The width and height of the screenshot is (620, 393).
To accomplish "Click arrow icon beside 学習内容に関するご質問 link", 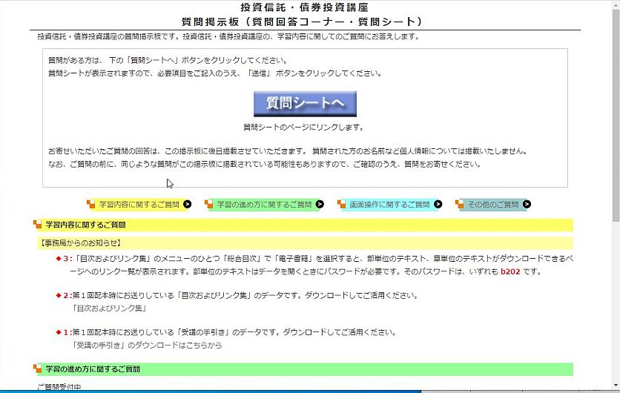I will [x=188, y=205].
